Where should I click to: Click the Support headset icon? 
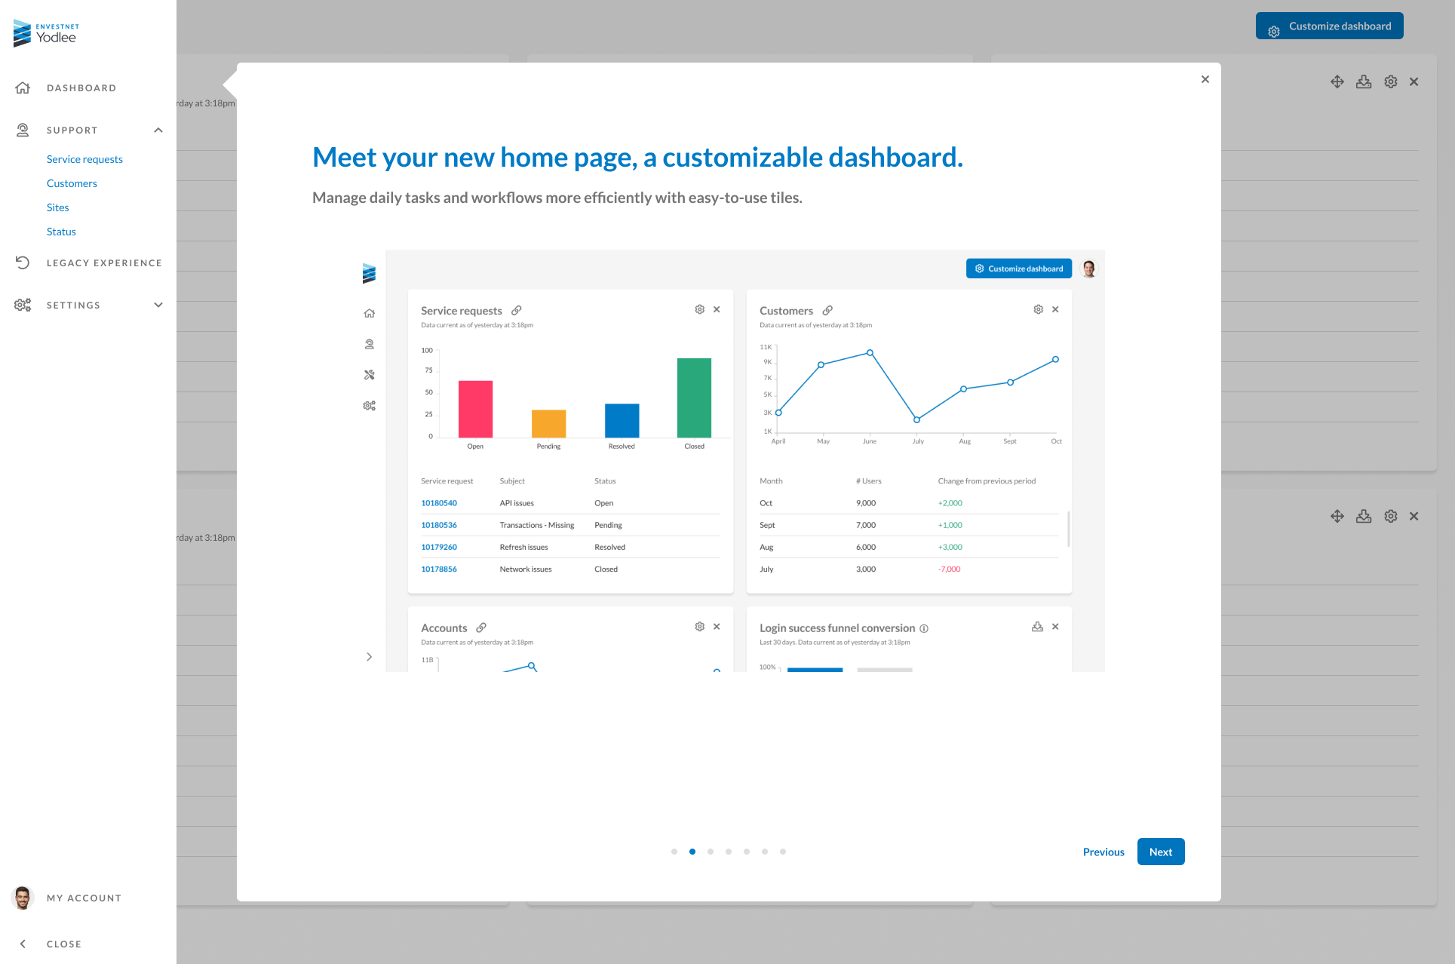click(x=23, y=130)
